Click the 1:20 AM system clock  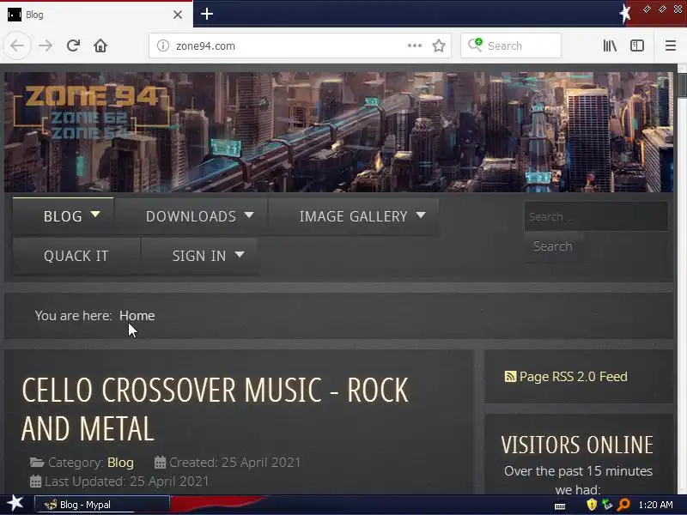click(x=655, y=505)
